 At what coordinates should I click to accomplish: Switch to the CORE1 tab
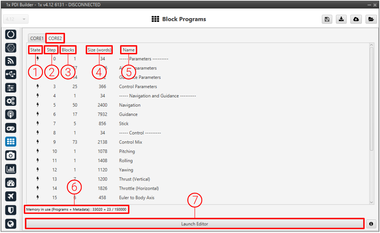pyautogui.click(x=37, y=38)
